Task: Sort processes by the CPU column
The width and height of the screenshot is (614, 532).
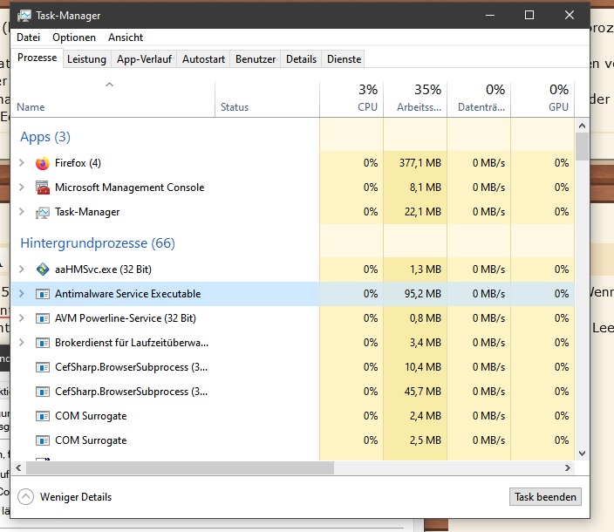Action: 351,98
